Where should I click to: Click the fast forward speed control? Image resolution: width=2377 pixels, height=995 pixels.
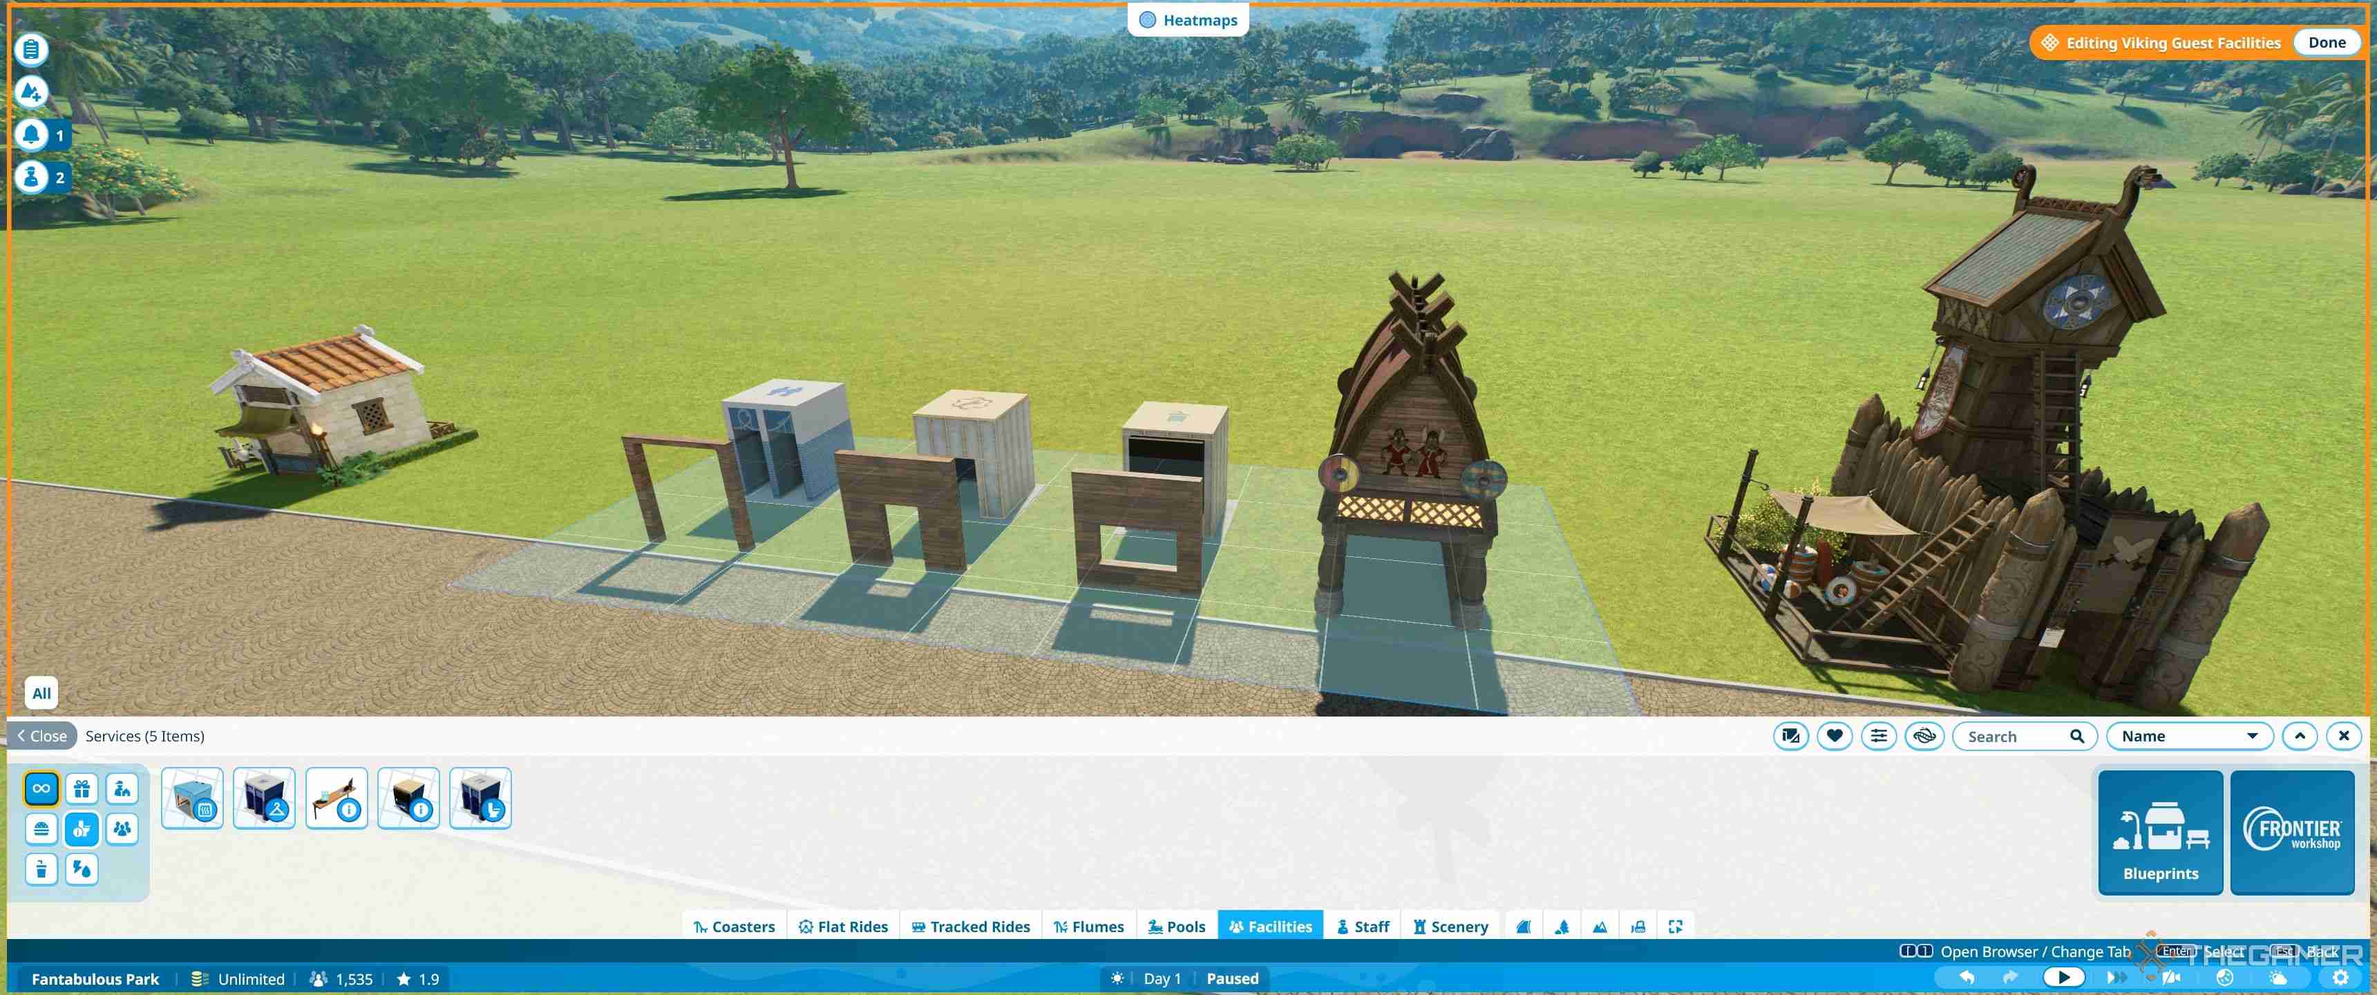pyautogui.click(x=2115, y=978)
